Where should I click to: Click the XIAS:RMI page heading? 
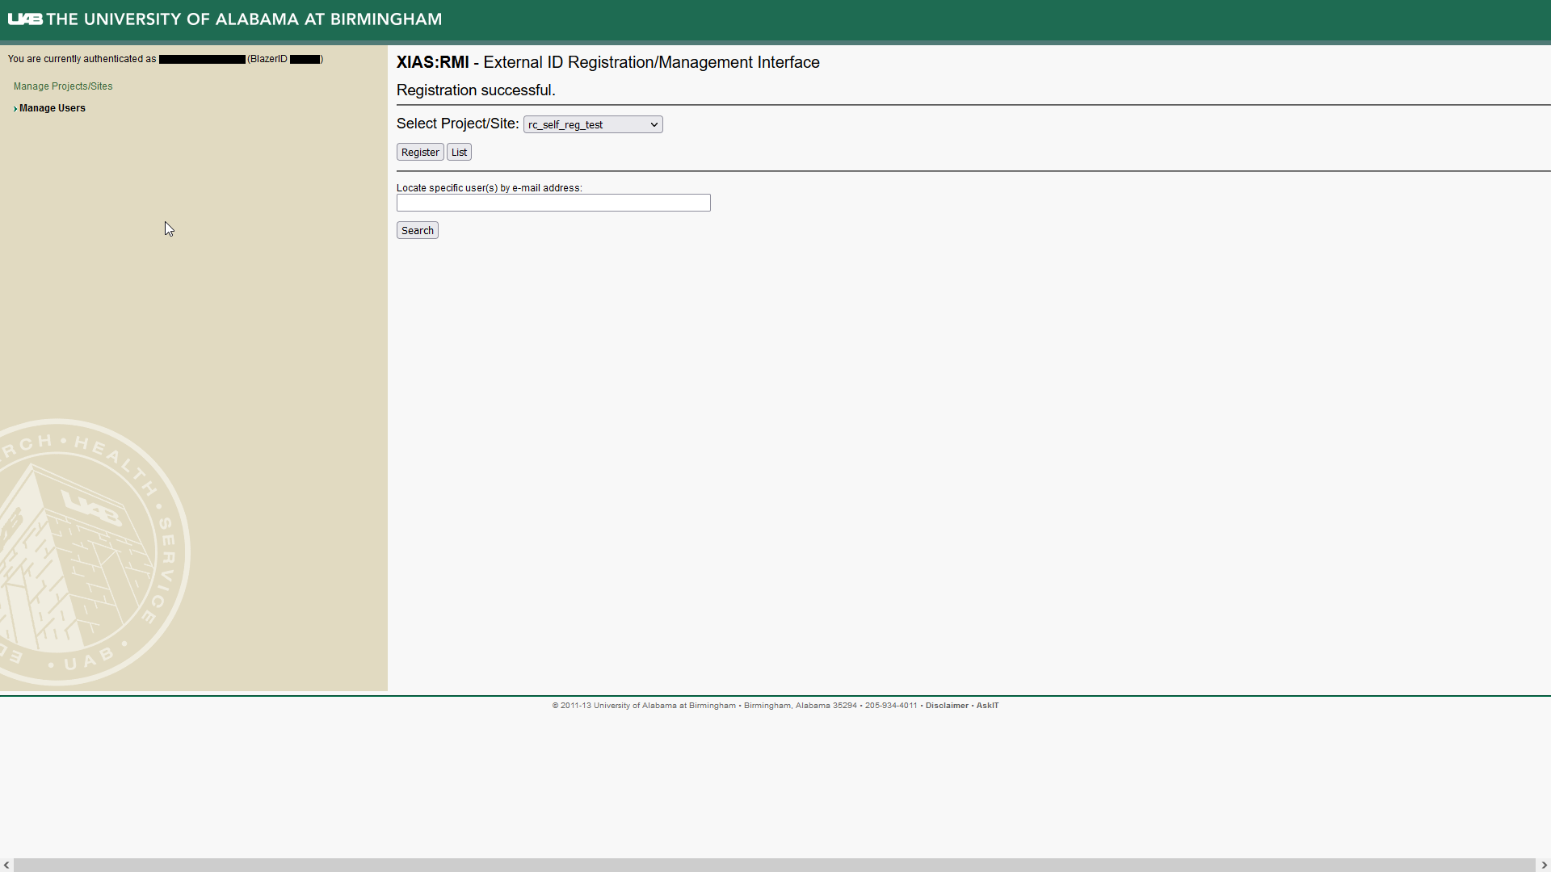pyautogui.click(x=607, y=62)
